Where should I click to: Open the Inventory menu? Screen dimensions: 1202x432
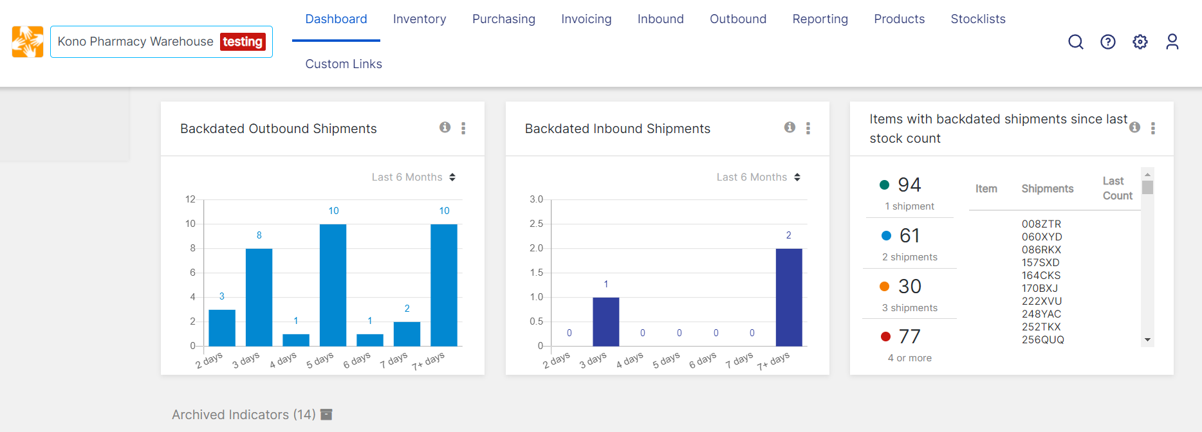(x=419, y=19)
